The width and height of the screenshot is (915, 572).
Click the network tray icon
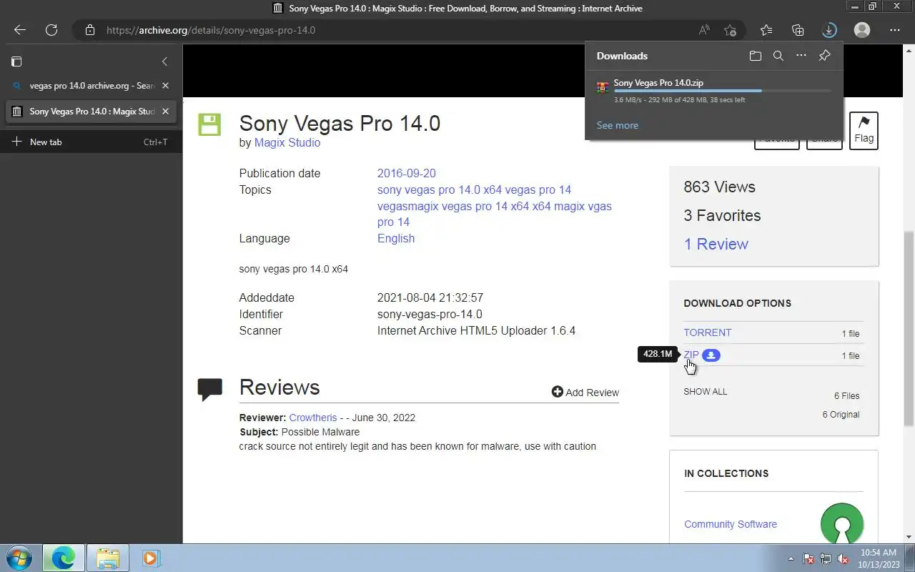826,558
